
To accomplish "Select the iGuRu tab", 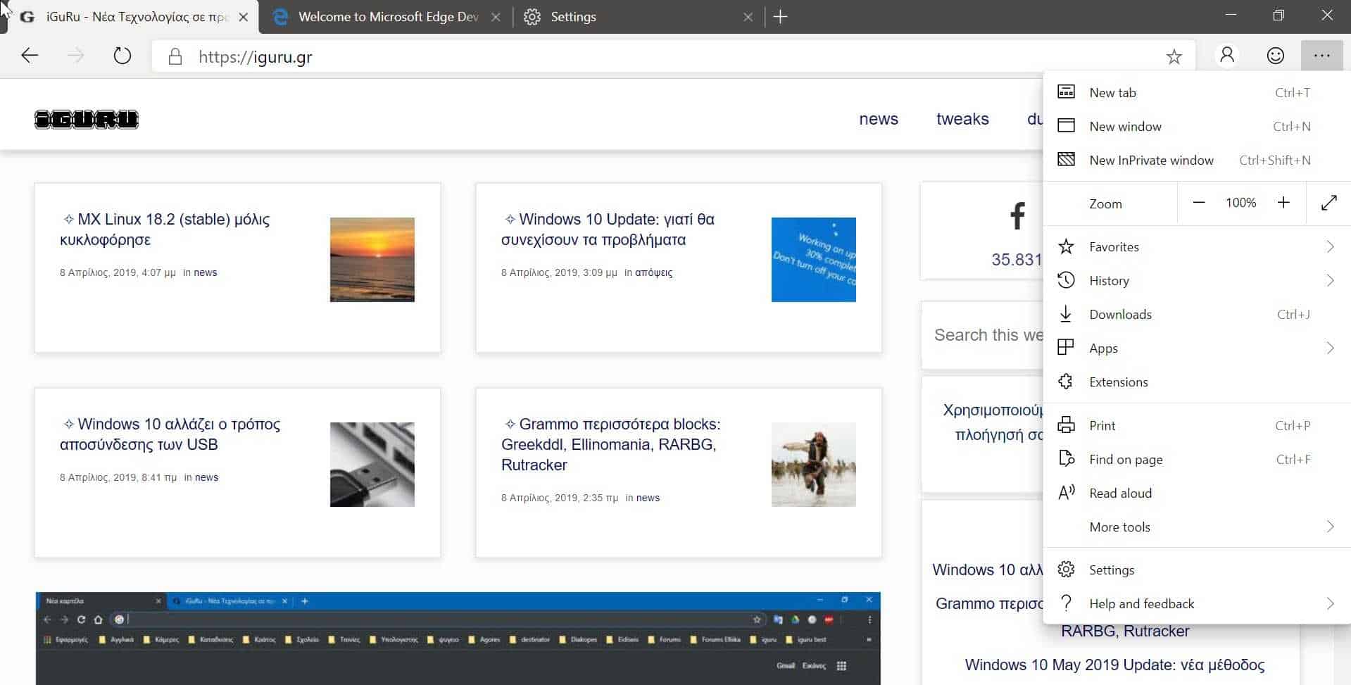I will tap(134, 17).
